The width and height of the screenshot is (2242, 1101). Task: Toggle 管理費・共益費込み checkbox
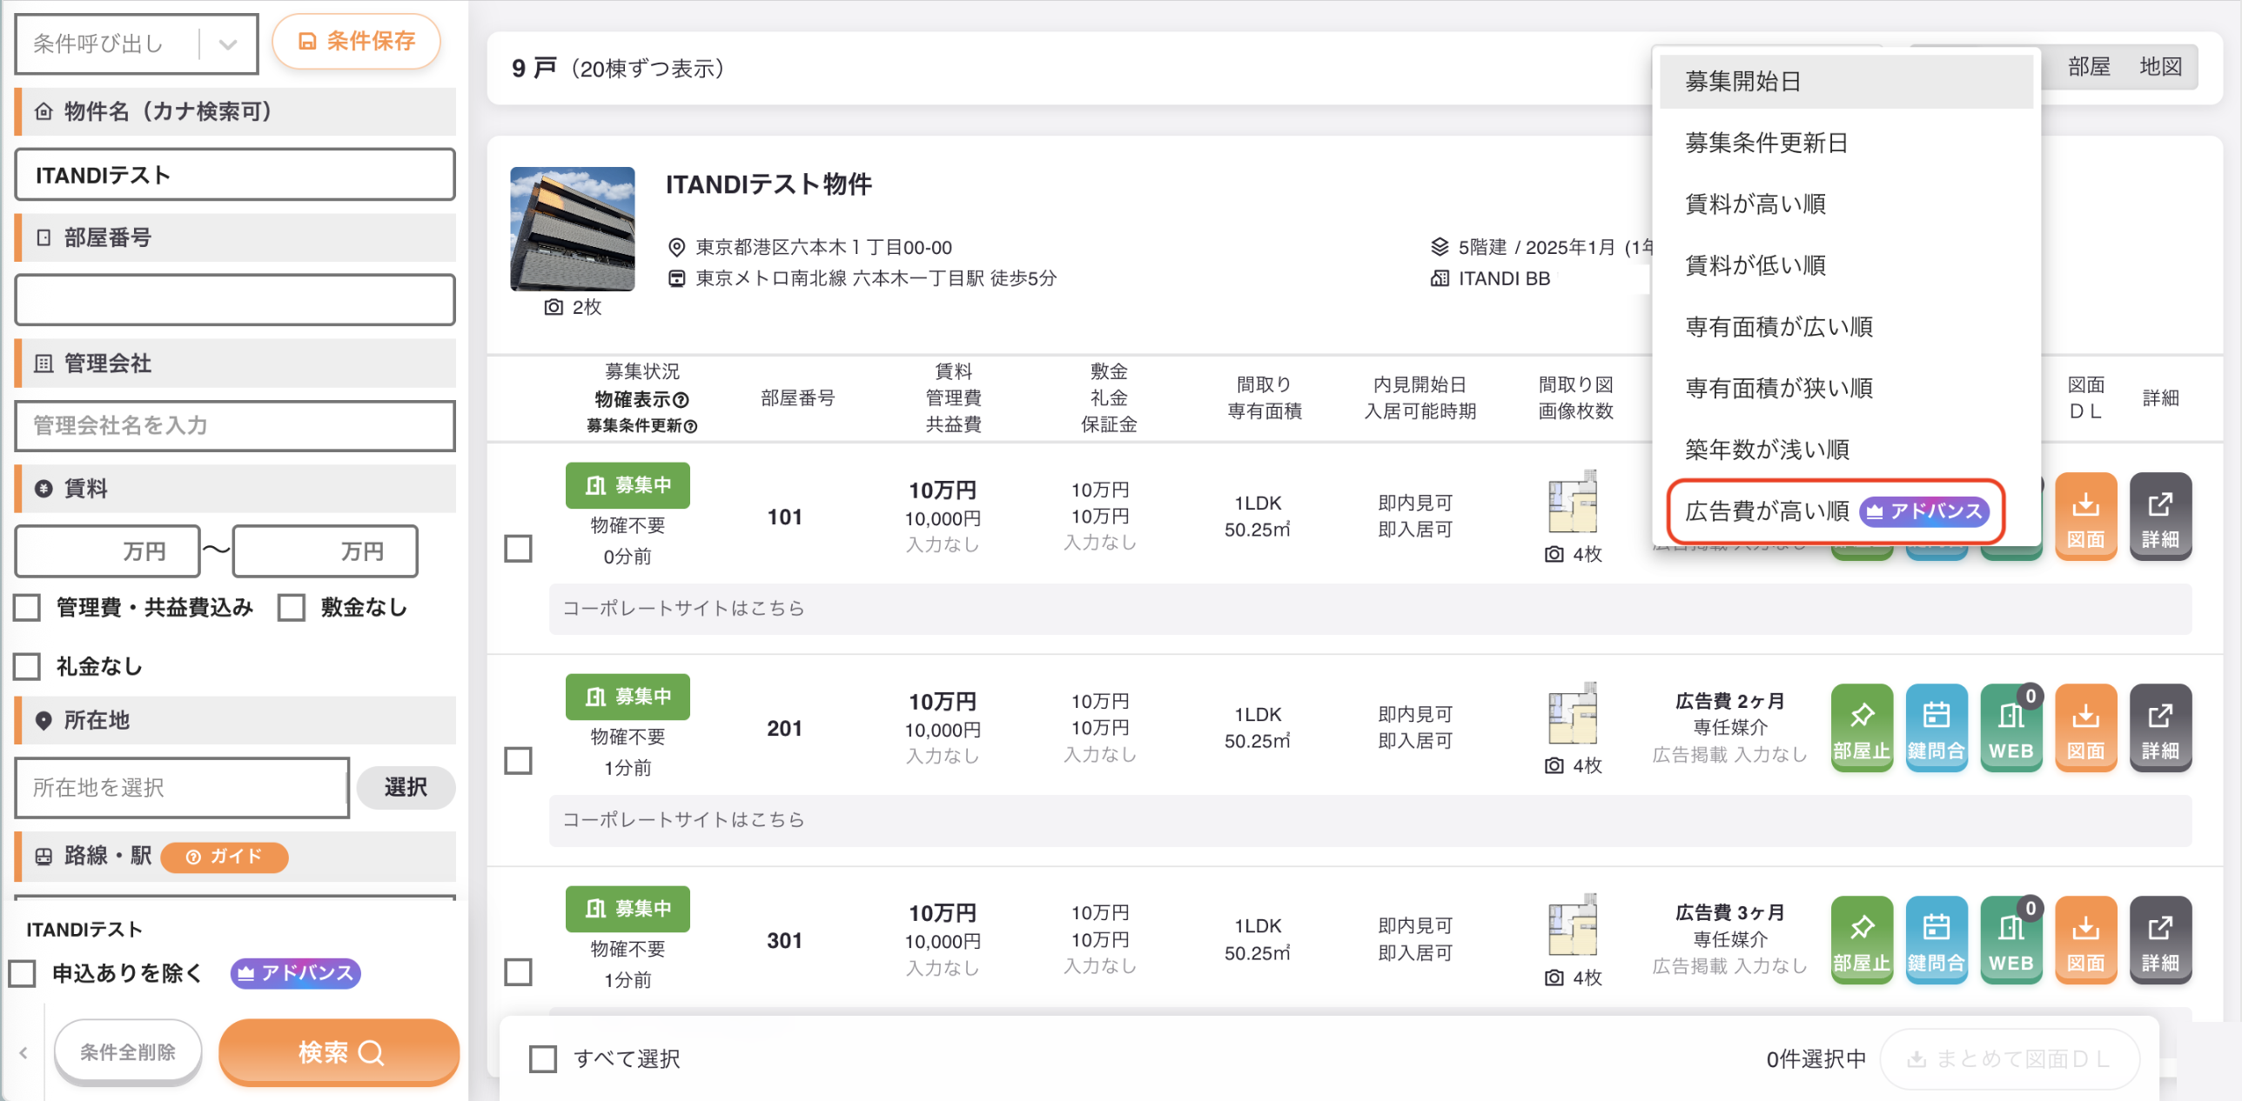click(27, 607)
